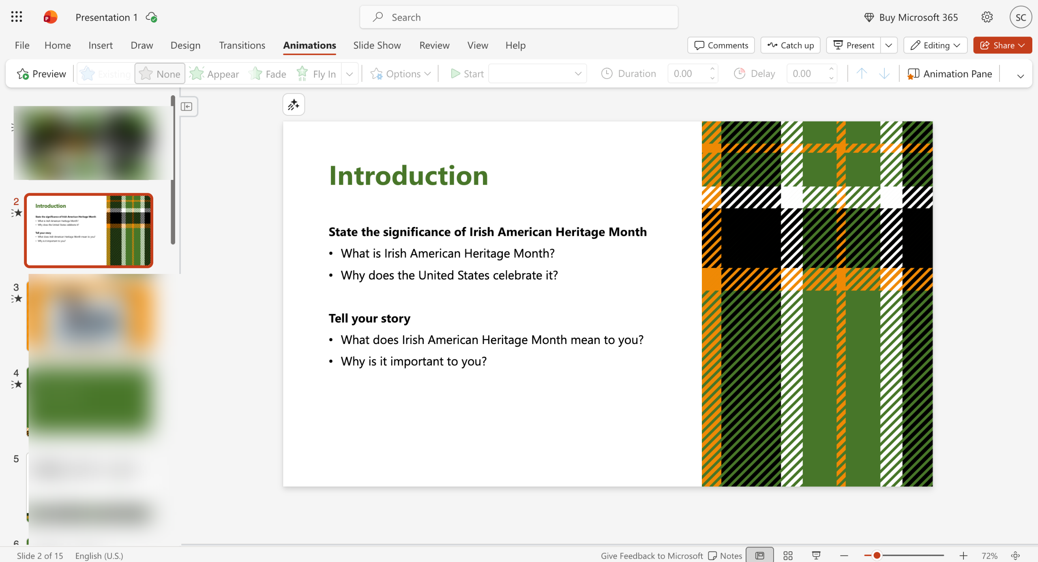
Task: Select the Fly In animation effect
Action: (317, 74)
